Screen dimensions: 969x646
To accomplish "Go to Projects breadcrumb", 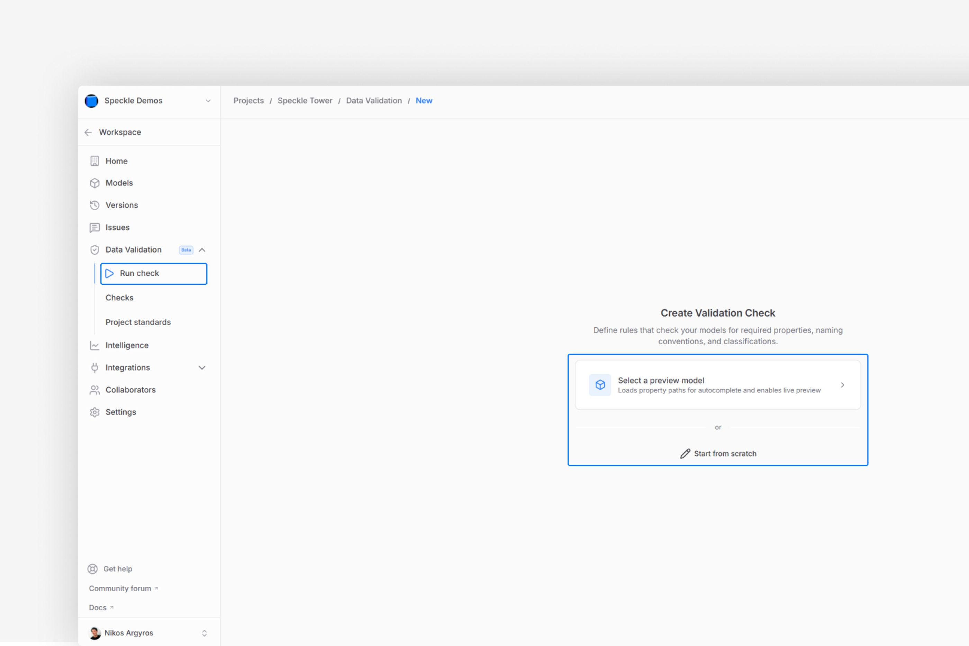I will [x=248, y=101].
